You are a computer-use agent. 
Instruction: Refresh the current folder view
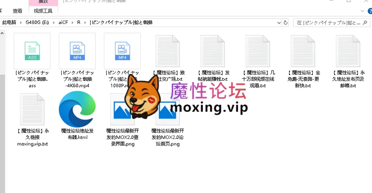pos(286,23)
